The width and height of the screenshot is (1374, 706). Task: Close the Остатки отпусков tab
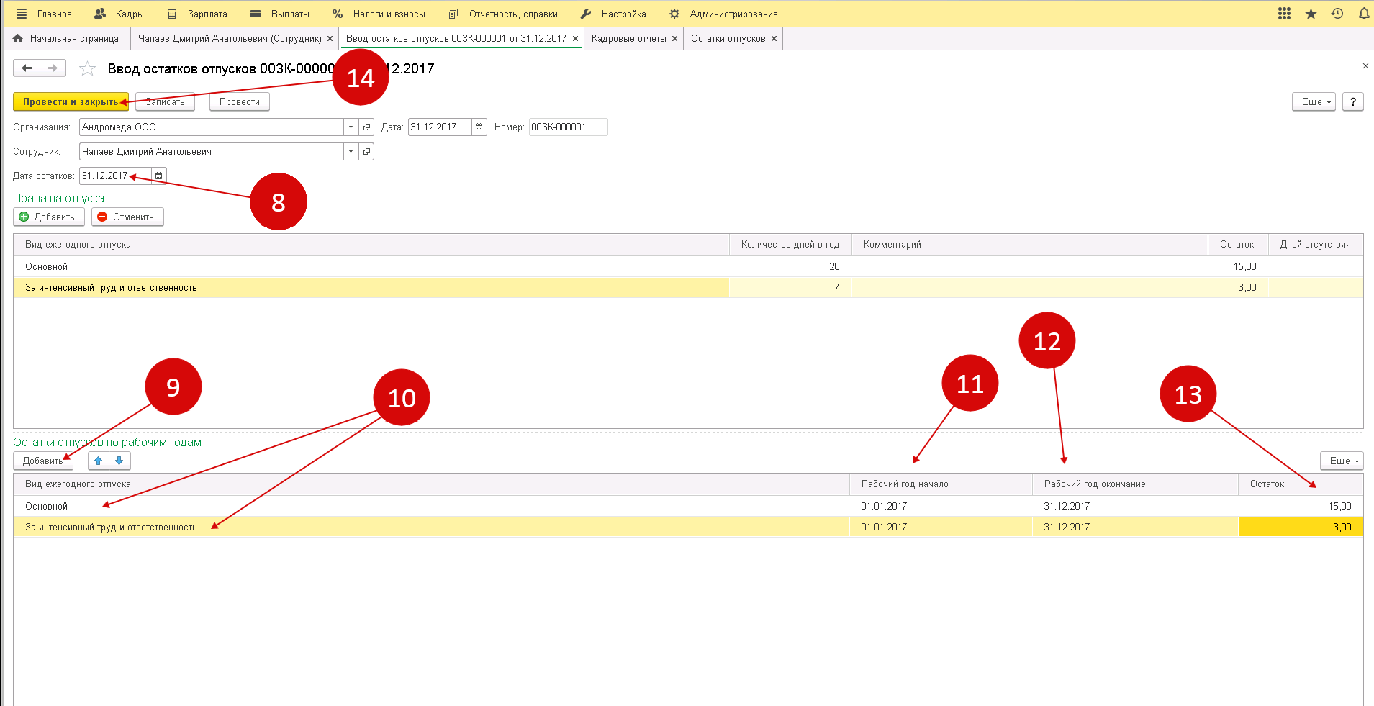(774, 39)
